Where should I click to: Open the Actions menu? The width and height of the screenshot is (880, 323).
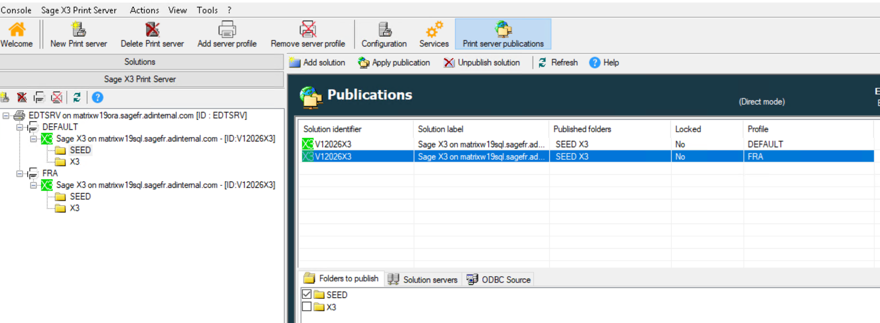[x=144, y=10]
